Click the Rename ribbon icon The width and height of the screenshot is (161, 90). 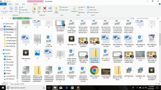tap(50, 8)
